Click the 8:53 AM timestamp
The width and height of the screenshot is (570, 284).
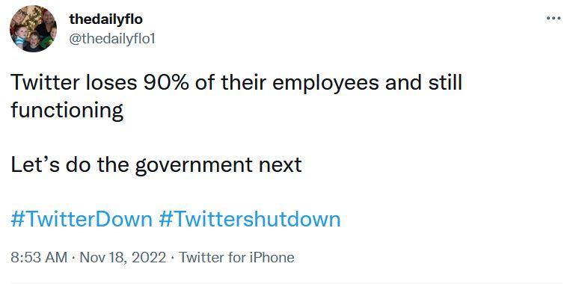tap(39, 258)
